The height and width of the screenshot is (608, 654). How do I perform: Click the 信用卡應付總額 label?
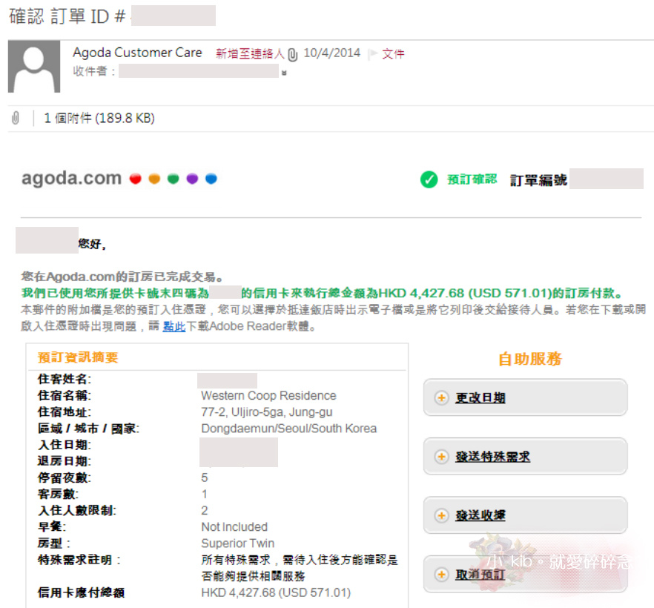81,592
